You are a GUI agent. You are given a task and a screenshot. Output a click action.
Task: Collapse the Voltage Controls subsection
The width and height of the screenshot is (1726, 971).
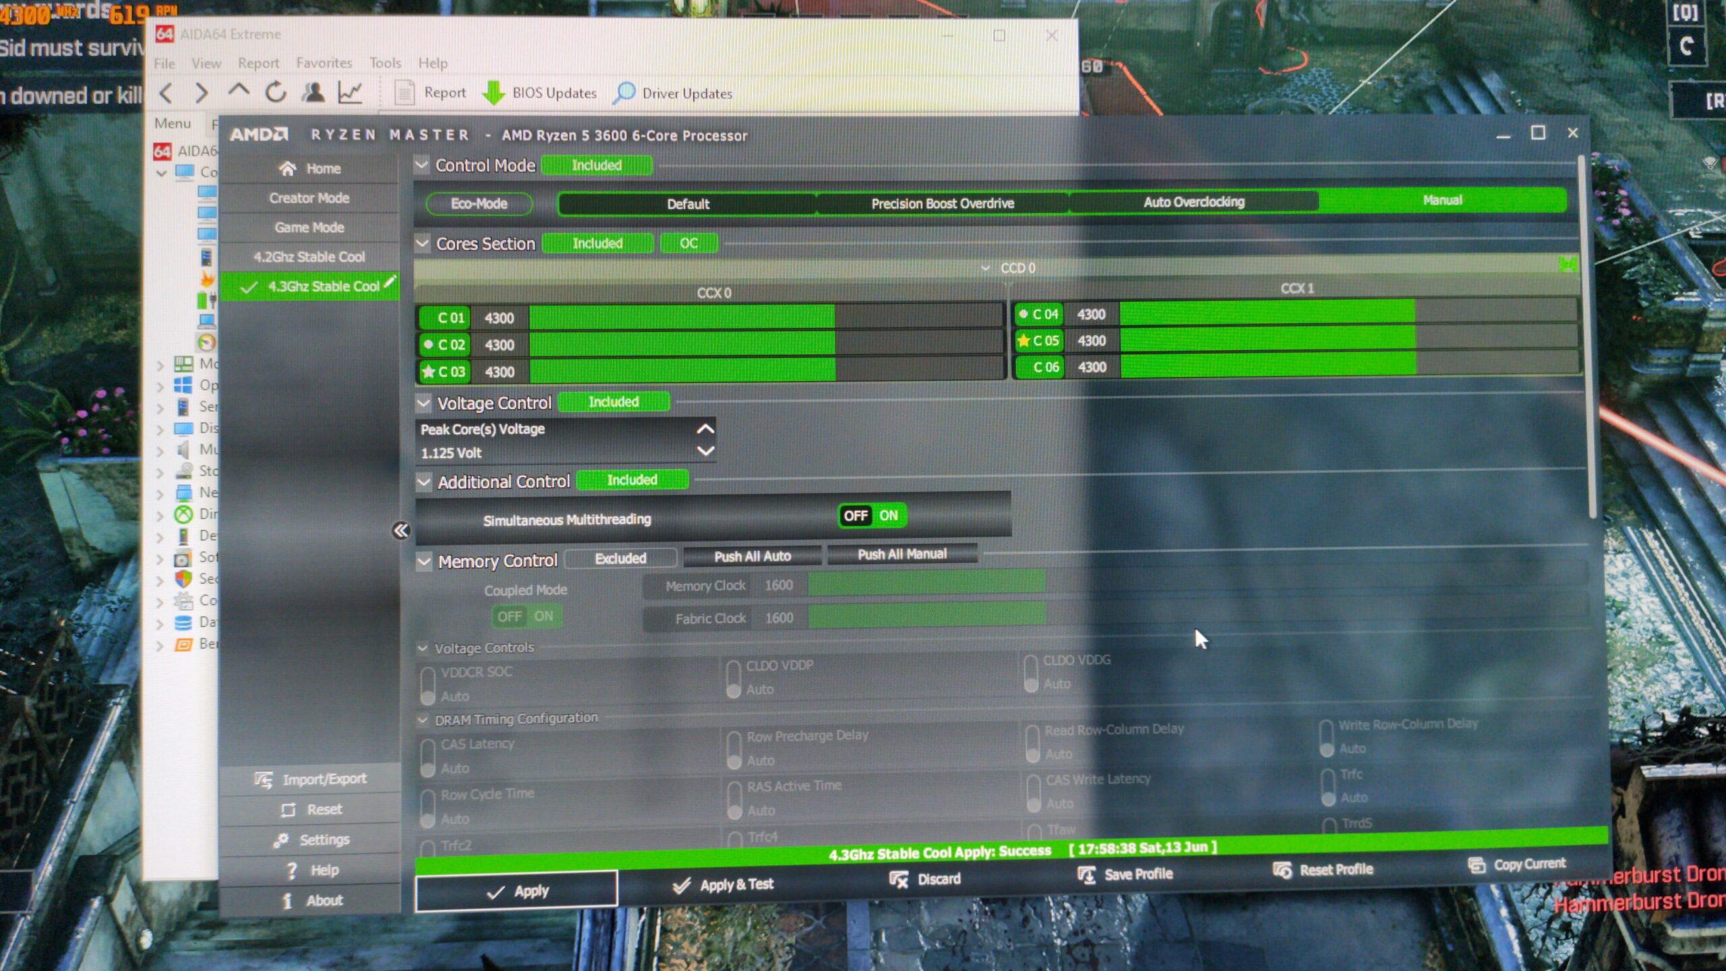coord(423,648)
